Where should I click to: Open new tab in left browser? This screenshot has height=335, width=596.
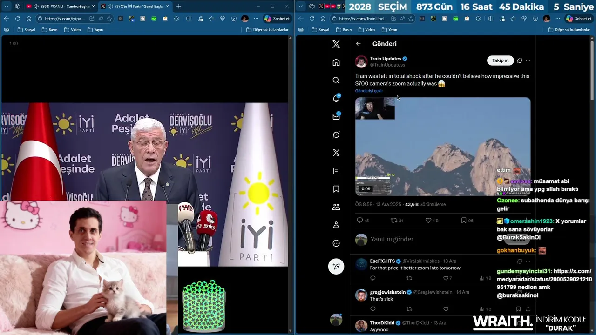pyautogui.click(x=179, y=7)
